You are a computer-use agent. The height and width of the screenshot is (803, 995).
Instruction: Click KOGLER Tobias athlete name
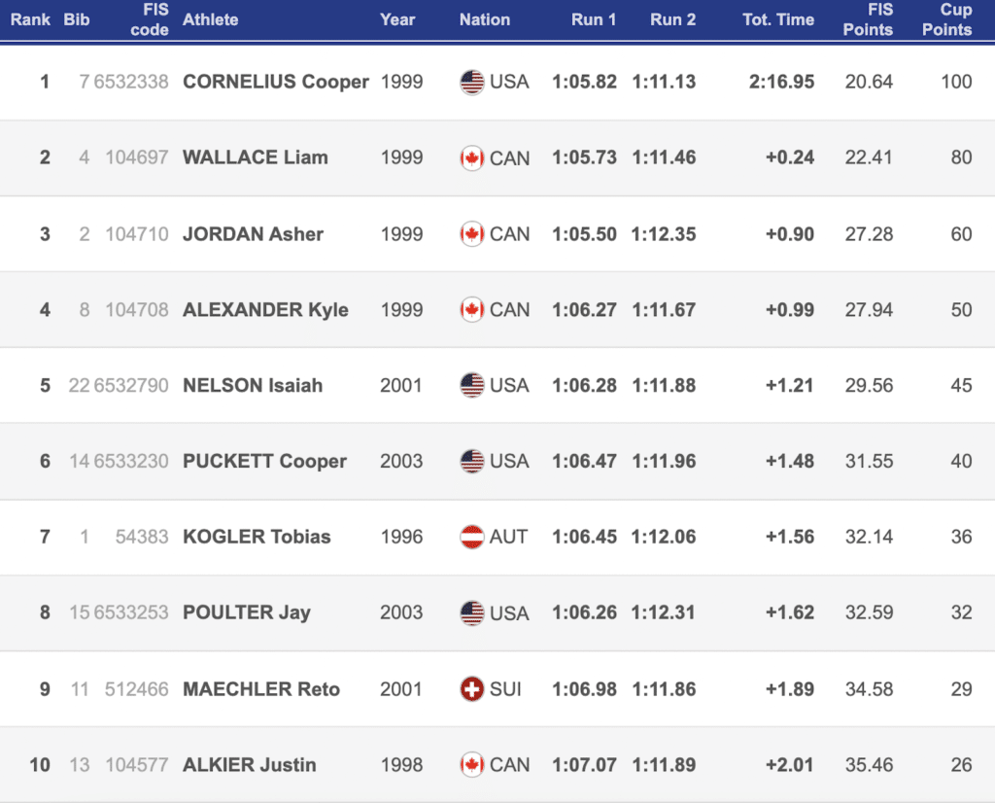[257, 537]
